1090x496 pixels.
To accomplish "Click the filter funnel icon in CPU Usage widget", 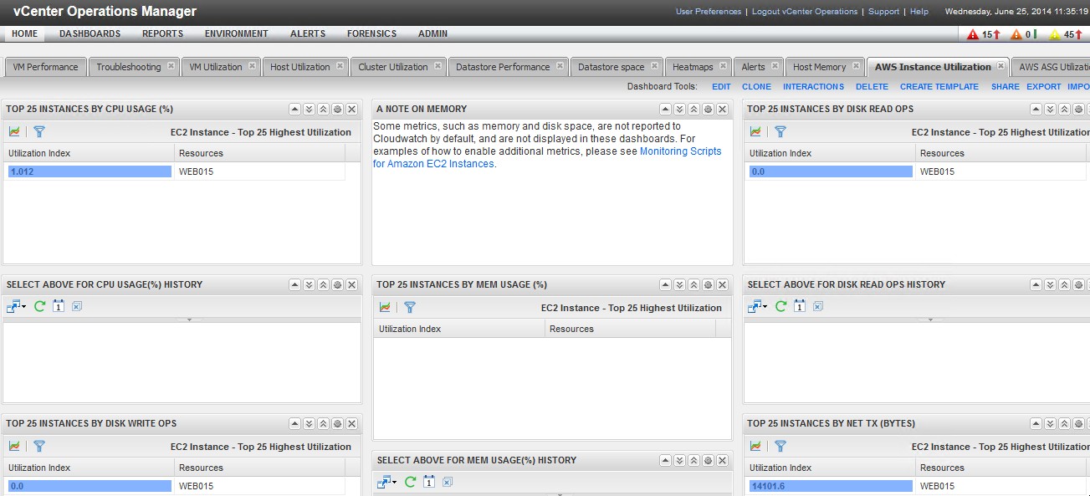I will [38, 131].
